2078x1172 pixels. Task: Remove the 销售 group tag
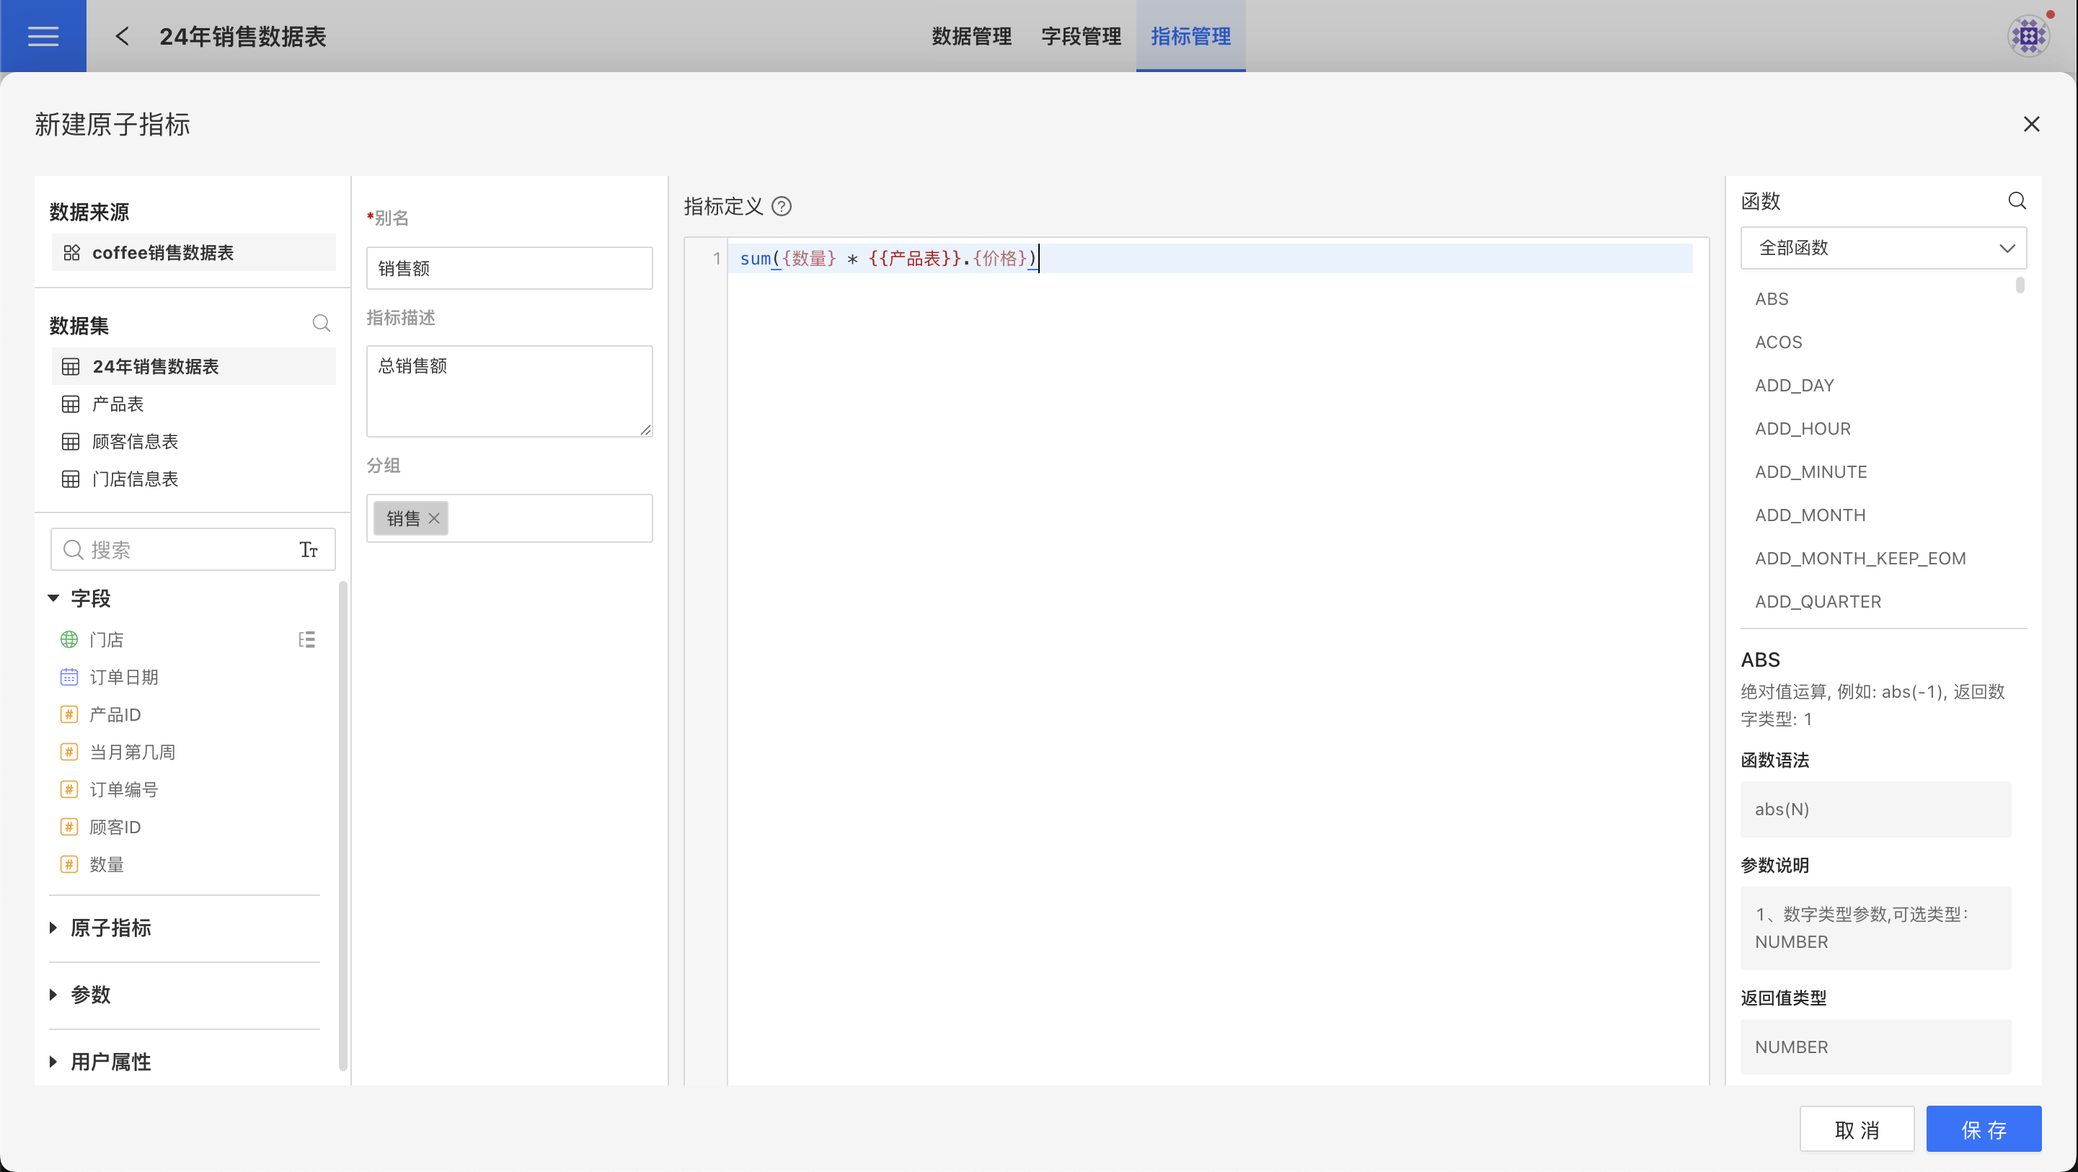point(434,519)
